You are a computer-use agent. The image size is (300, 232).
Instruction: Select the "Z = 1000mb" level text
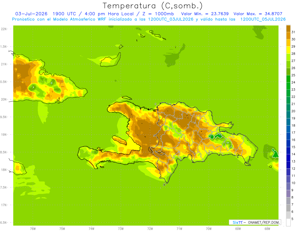pyautogui.click(x=158, y=14)
